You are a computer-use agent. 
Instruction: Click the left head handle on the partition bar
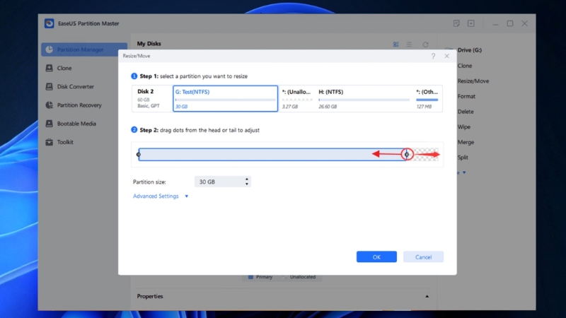pyautogui.click(x=139, y=154)
